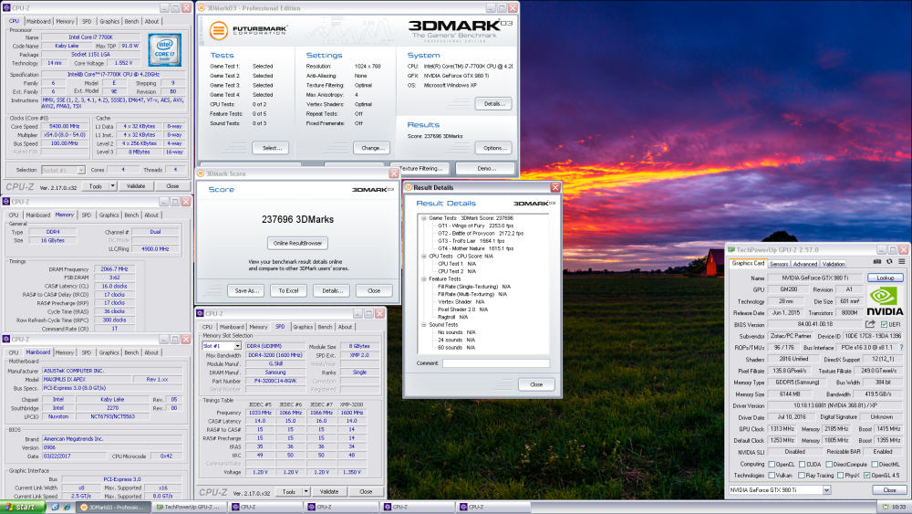Toggle the OpenGL 4.5 checkbox
The height and width of the screenshot is (514, 912).
tap(865, 476)
